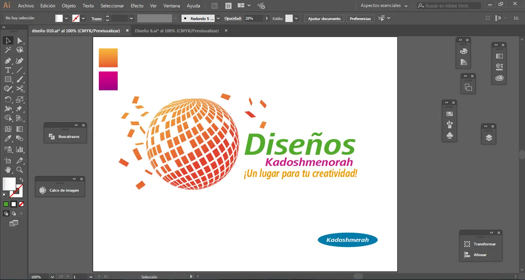Select the Magic Wand tool

pos(8,50)
